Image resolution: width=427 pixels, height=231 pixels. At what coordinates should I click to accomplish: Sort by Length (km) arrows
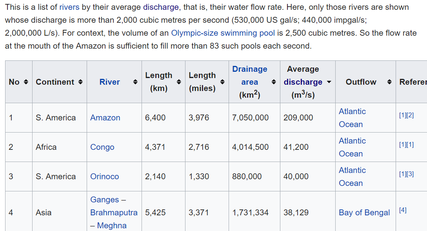coord(178,82)
